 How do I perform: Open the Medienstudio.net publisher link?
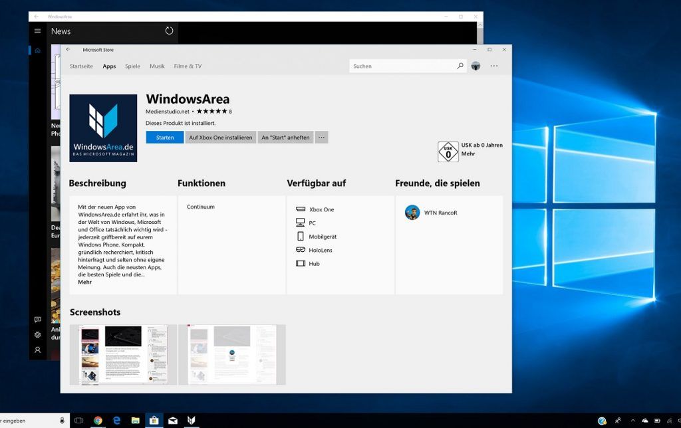pyautogui.click(x=168, y=112)
